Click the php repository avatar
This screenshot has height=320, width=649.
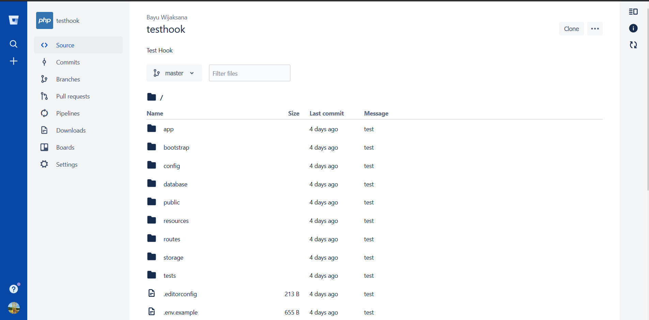45,20
